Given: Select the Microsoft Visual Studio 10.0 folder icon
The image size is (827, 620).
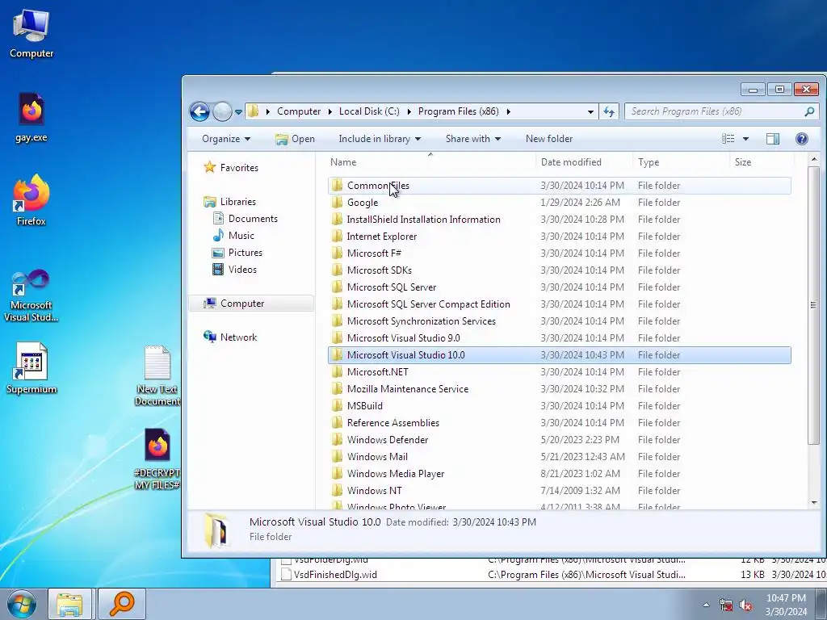Looking at the screenshot, I should pos(337,355).
